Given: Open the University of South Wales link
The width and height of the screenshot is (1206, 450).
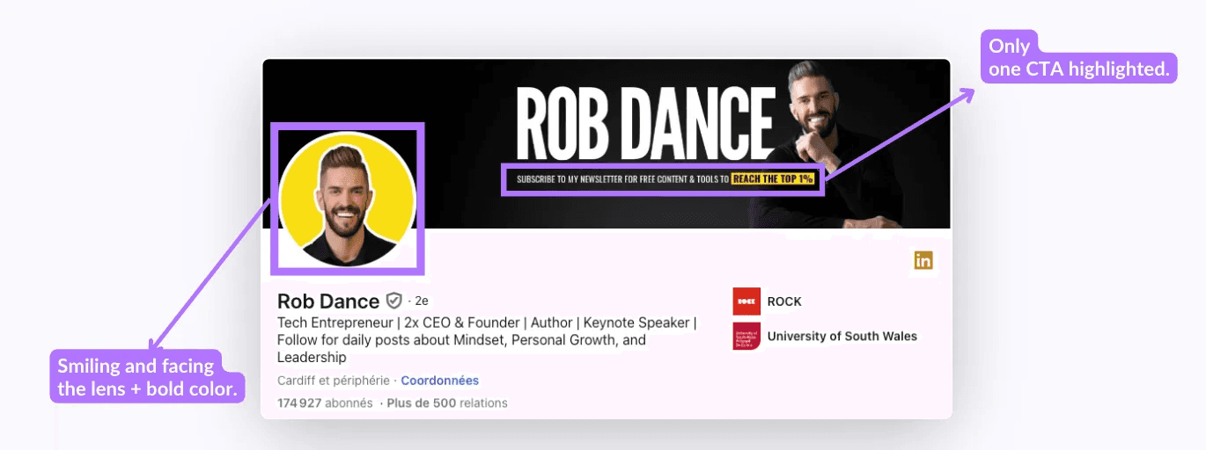Looking at the screenshot, I should coord(842,337).
